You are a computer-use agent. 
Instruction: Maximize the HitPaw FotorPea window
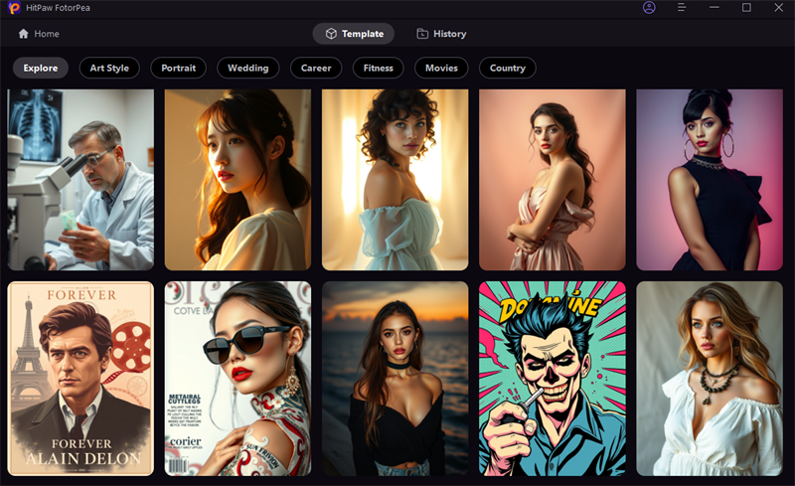click(746, 8)
